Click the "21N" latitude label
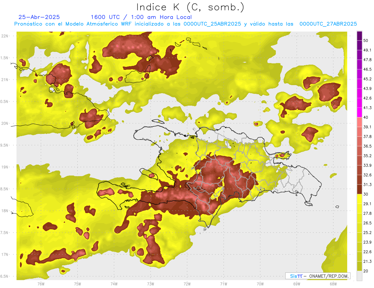Viewport: 374px width, 288px height. coord(5,80)
